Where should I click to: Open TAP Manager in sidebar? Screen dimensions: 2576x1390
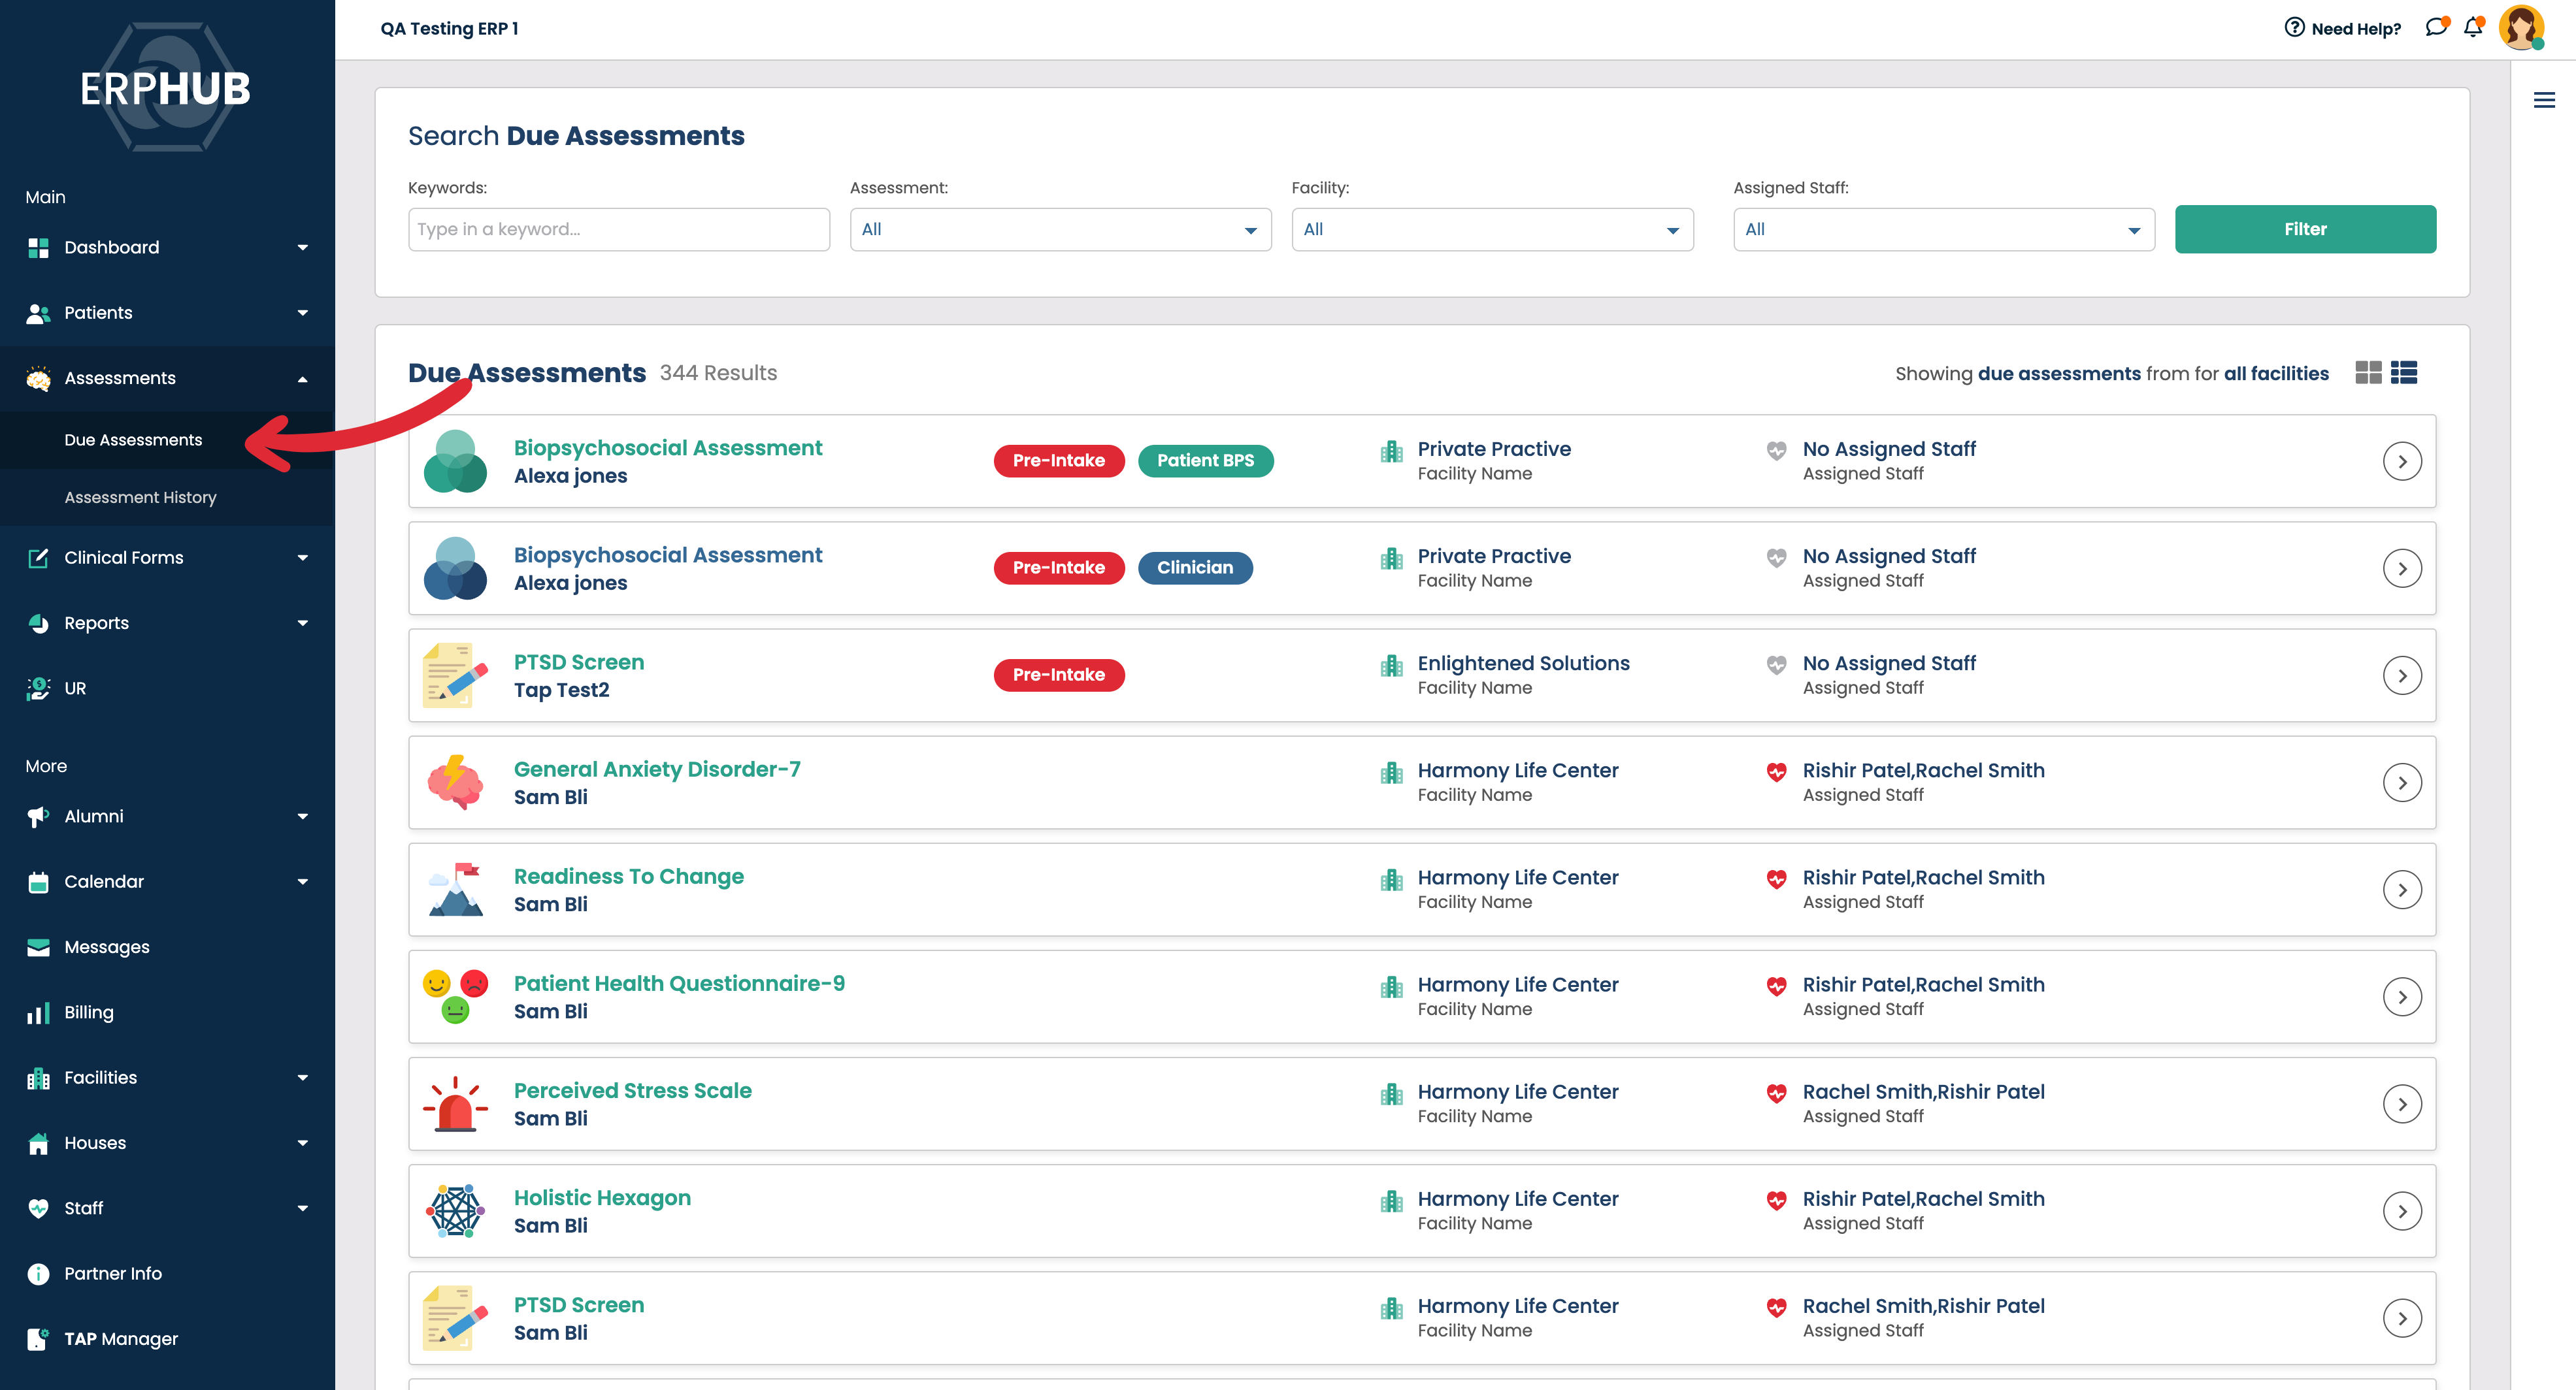coord(121,1339)
